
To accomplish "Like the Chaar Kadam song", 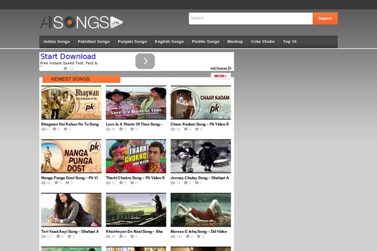I will 197,129.
